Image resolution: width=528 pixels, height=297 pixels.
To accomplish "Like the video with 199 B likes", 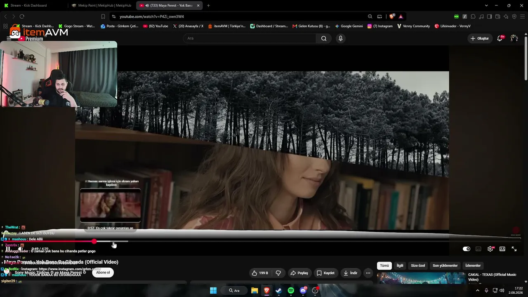I will click(x=260, y=273).
